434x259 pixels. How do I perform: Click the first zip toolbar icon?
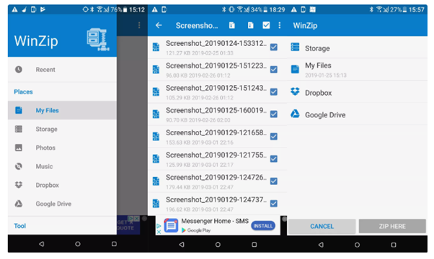[x=232, y=25]
